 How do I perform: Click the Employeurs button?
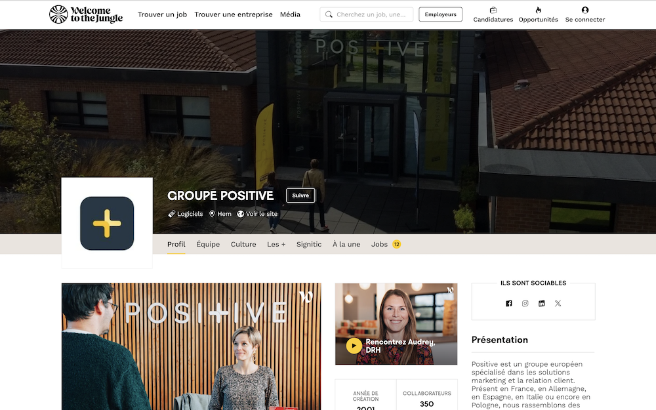441,14
